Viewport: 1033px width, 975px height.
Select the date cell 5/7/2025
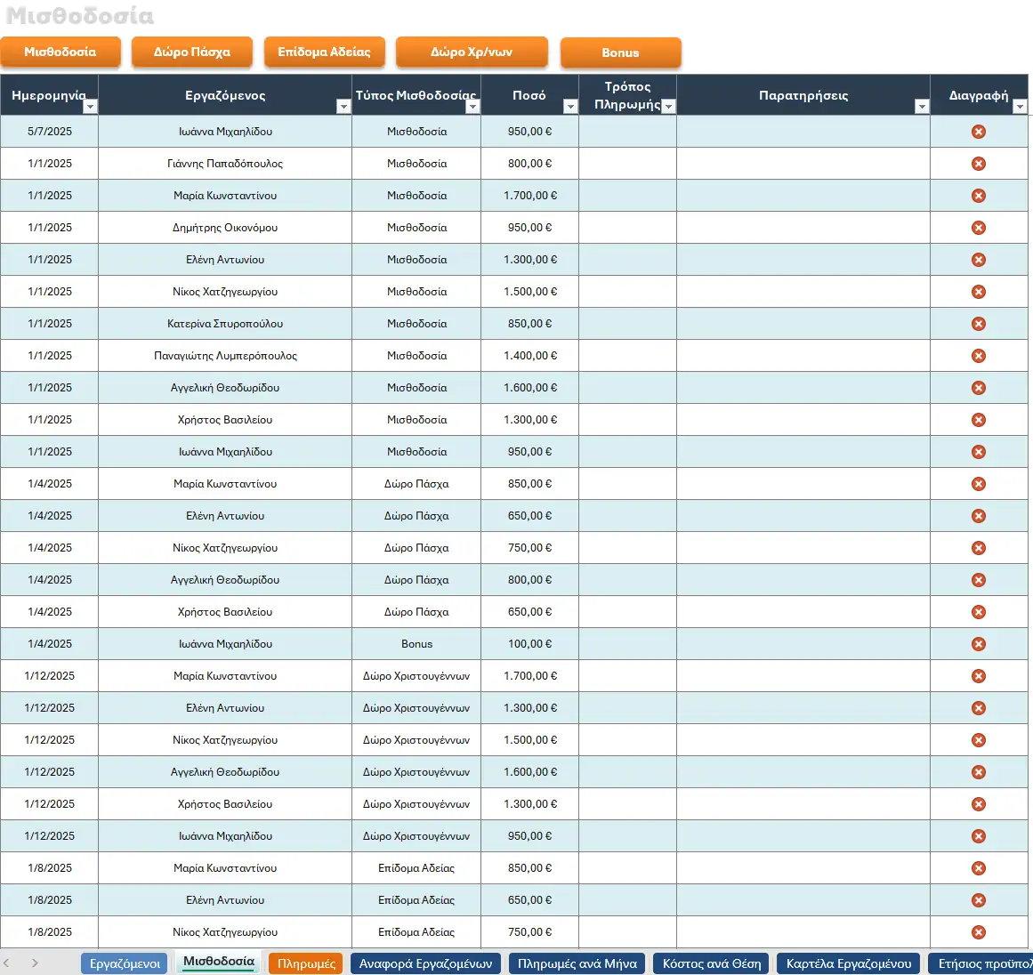50,132
